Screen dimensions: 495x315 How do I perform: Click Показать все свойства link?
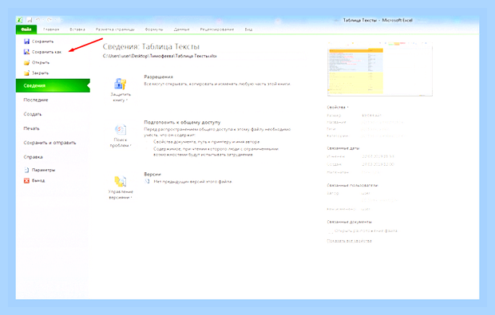pyautogui.click(x=349, y=241)
